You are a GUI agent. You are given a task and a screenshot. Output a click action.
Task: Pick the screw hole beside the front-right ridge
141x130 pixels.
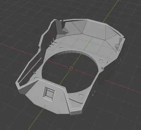click(x=81, y=95)
